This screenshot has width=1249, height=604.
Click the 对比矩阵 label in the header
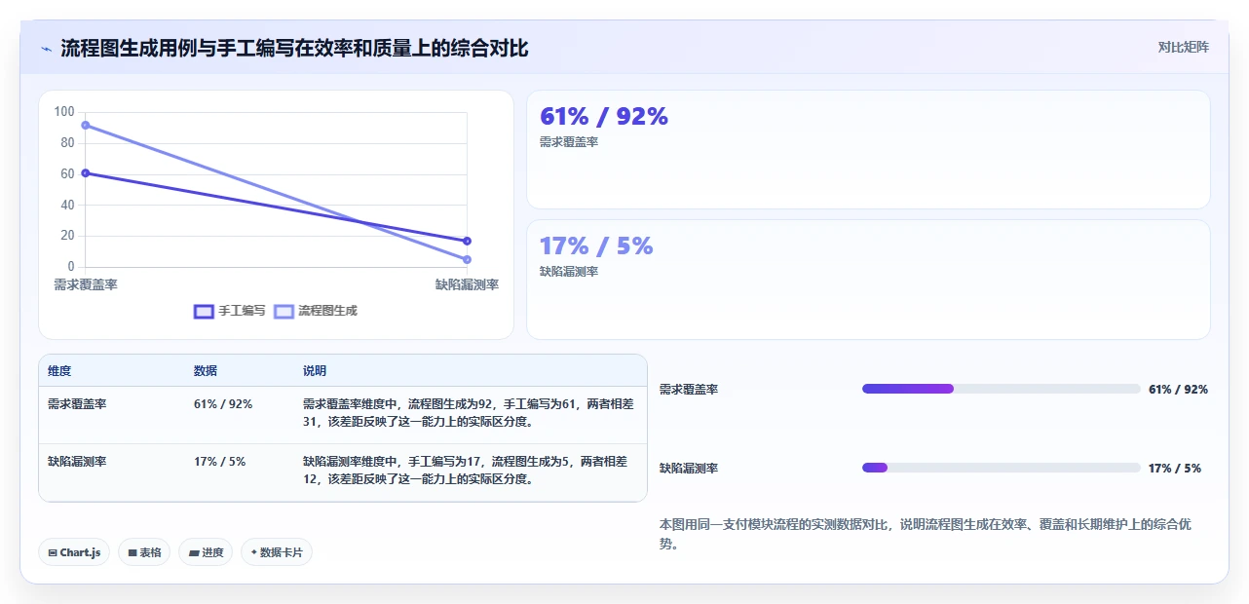pos(1184,47)
